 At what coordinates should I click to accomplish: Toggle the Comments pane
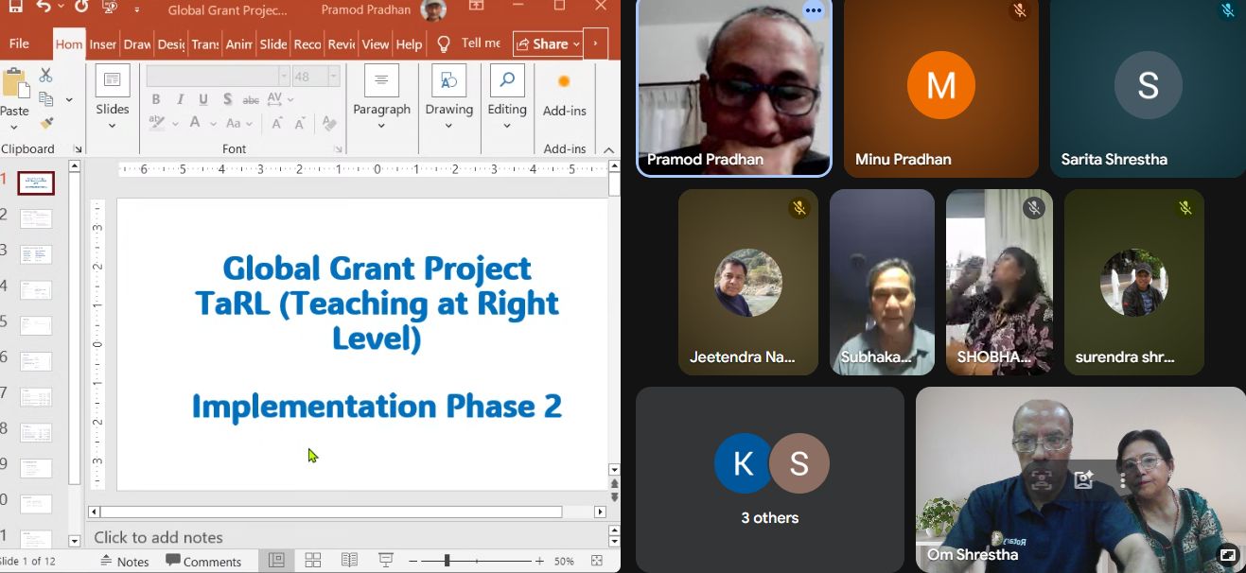click(x=203, y=561)
